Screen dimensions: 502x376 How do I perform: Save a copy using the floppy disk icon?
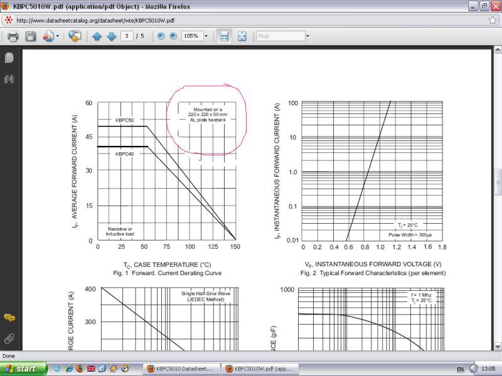tap(30, 36)
